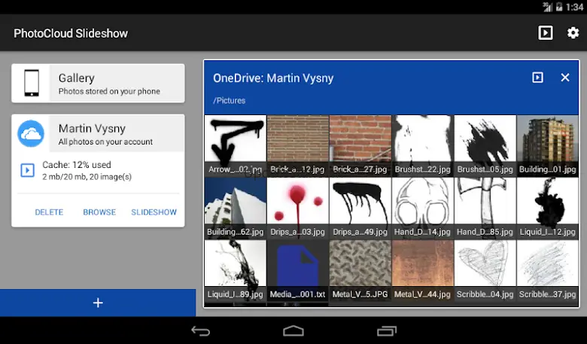Open Liquid_I...12.jpg thumbnail

547,208
